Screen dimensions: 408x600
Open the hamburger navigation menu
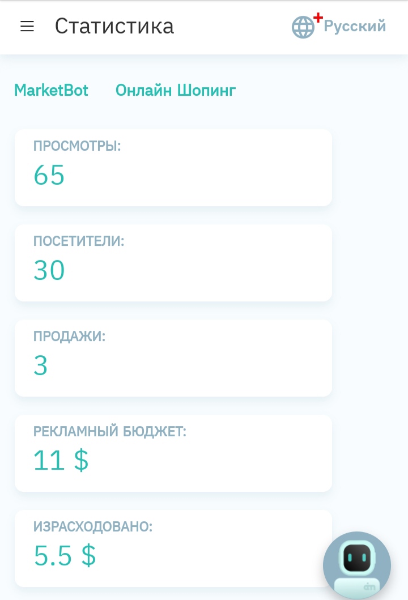tap(27, 26)
